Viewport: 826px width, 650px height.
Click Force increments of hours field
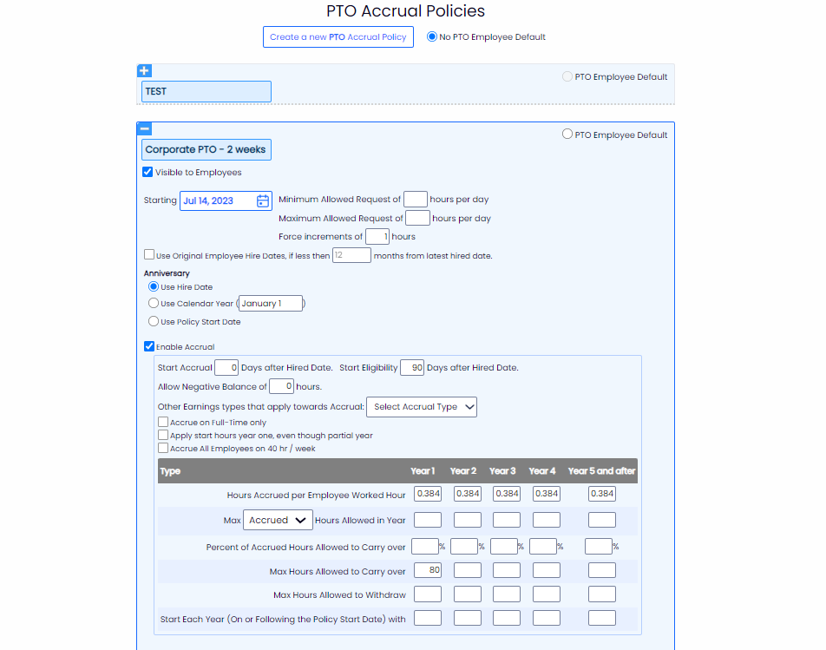click(377, 237)
